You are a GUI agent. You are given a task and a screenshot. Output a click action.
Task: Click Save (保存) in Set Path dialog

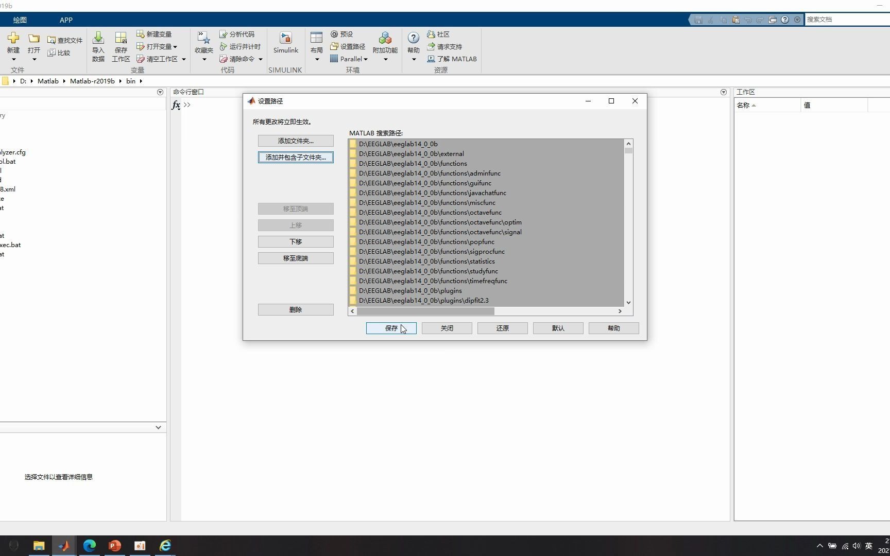391,328
